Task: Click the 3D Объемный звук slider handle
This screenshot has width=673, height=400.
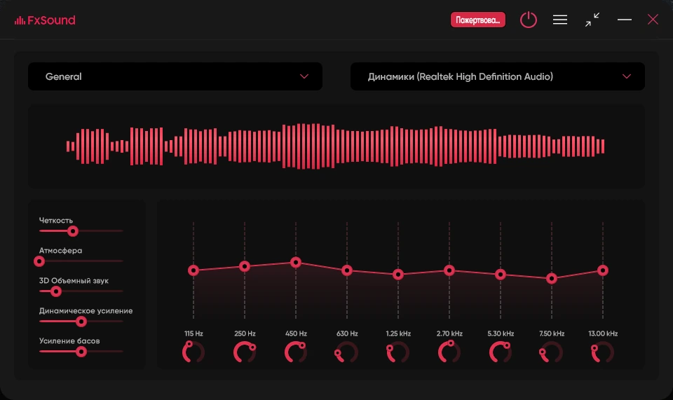Action: tap(56, 291)
